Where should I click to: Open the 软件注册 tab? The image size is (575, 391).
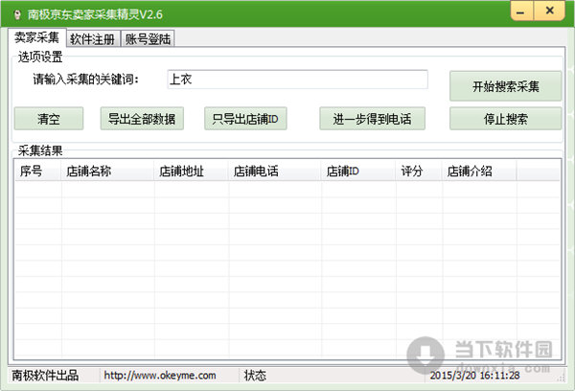click(x=93, y=38)
